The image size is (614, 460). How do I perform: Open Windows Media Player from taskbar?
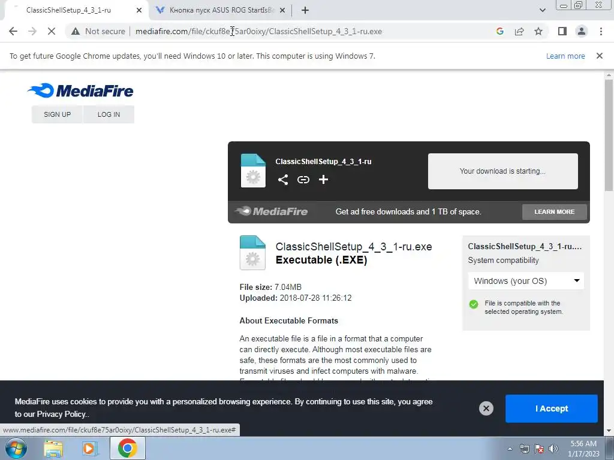90,448
